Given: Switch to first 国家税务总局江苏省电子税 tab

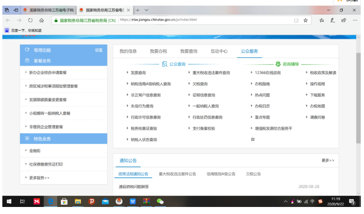Looking at the screenshot, I should 49,10.
